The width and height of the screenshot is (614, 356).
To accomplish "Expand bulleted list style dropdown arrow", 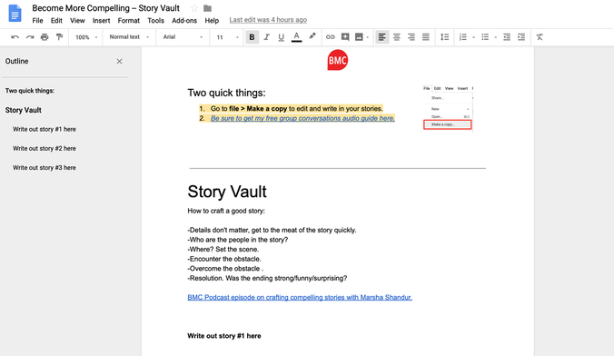I will 495,37.
